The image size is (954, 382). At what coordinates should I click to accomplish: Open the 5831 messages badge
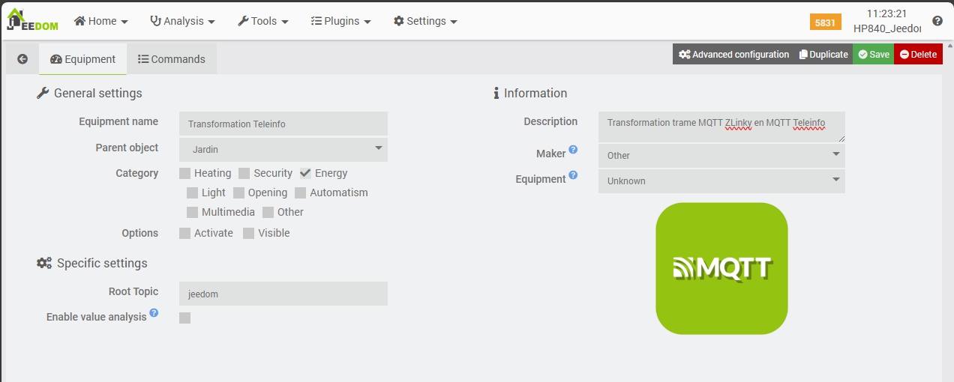825,22
